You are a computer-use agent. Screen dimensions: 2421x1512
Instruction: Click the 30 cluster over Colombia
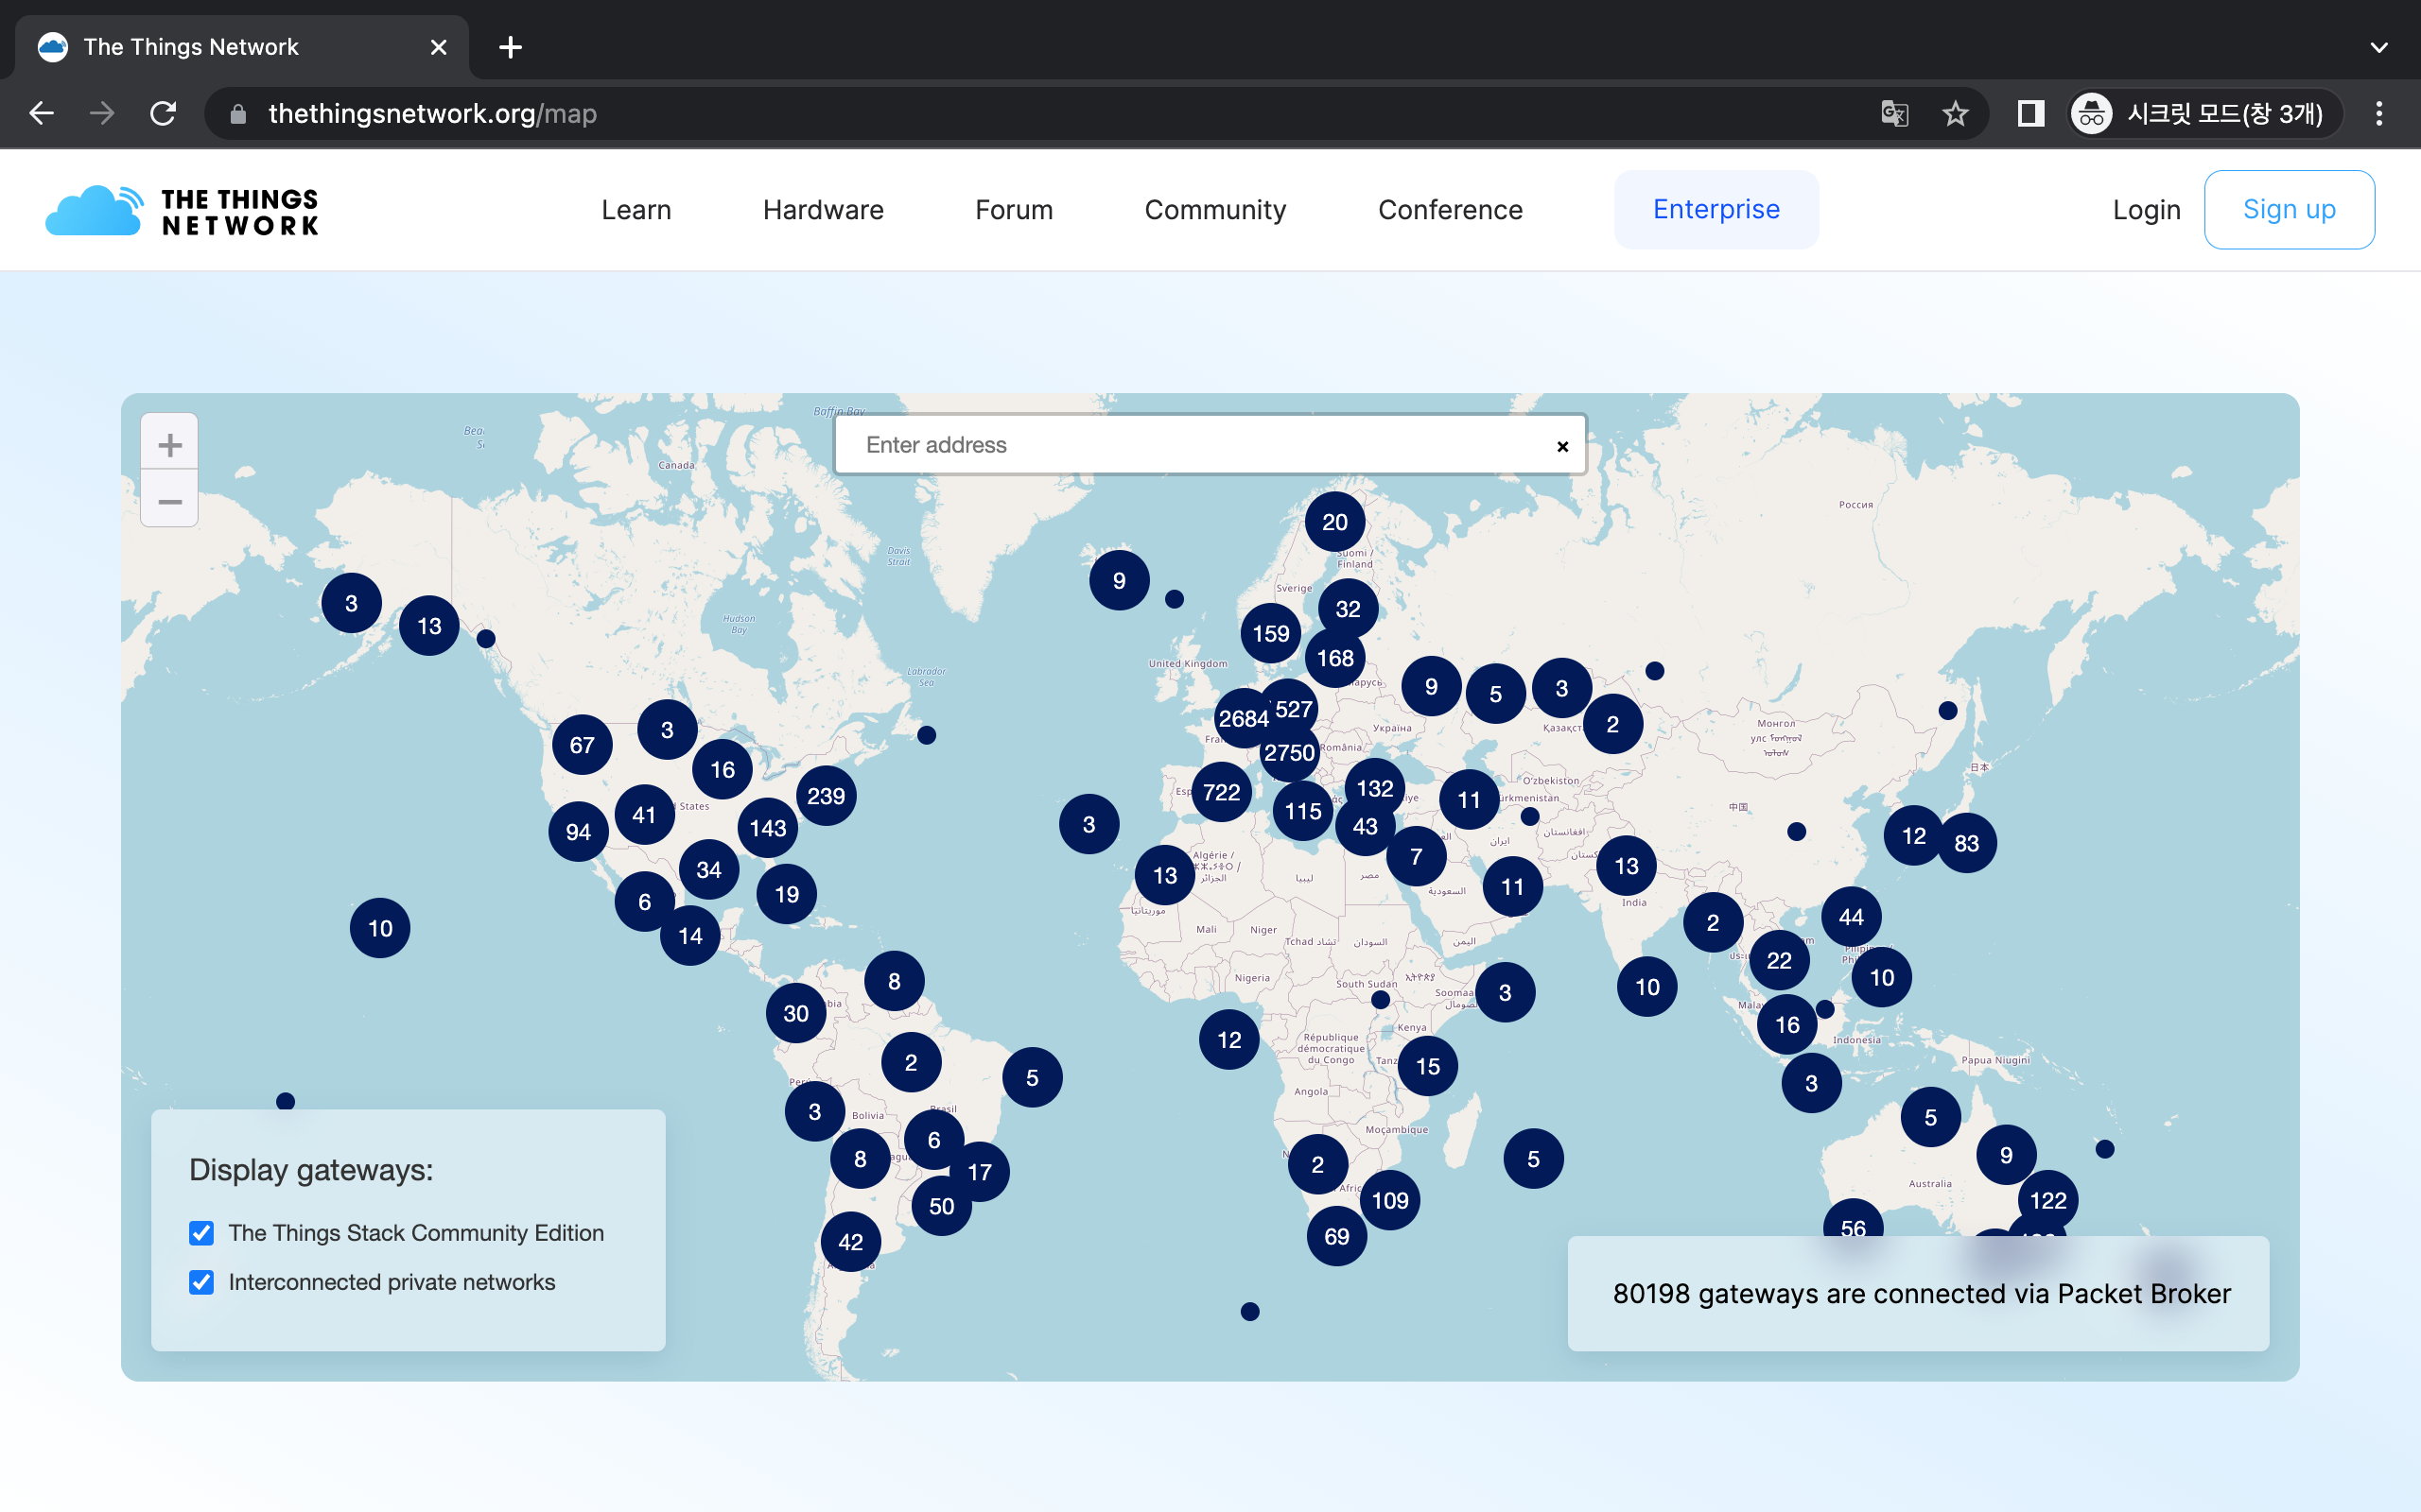point(796,1013)
